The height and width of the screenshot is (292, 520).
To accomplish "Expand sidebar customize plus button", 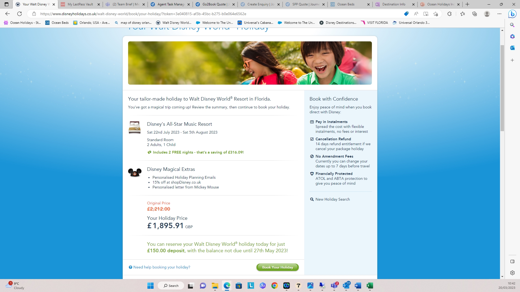I will 512,60.
